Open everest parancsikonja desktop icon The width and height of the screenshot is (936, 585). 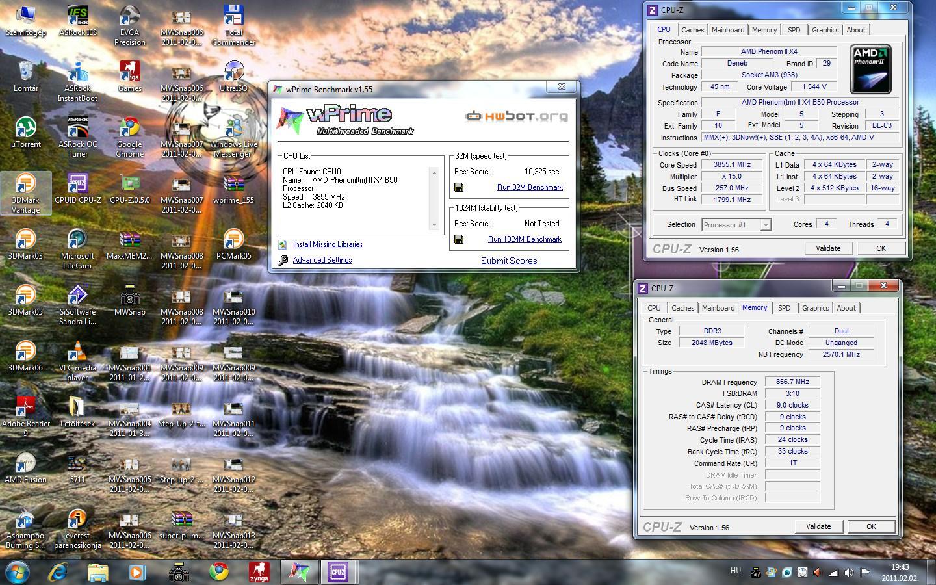[77, 528]
